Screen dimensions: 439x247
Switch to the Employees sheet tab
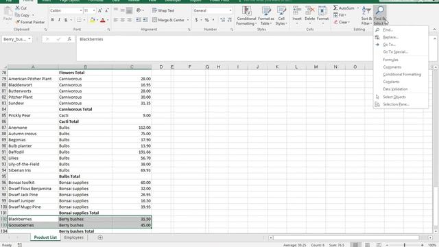(x=73, y=237)
